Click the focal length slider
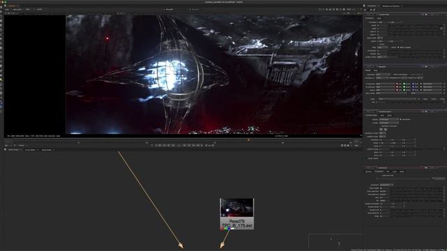 click(x=416, y=188)
